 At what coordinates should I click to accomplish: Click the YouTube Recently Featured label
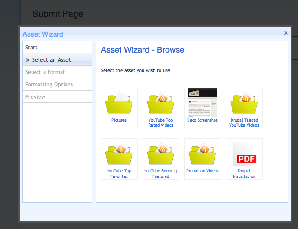point(161,174)
